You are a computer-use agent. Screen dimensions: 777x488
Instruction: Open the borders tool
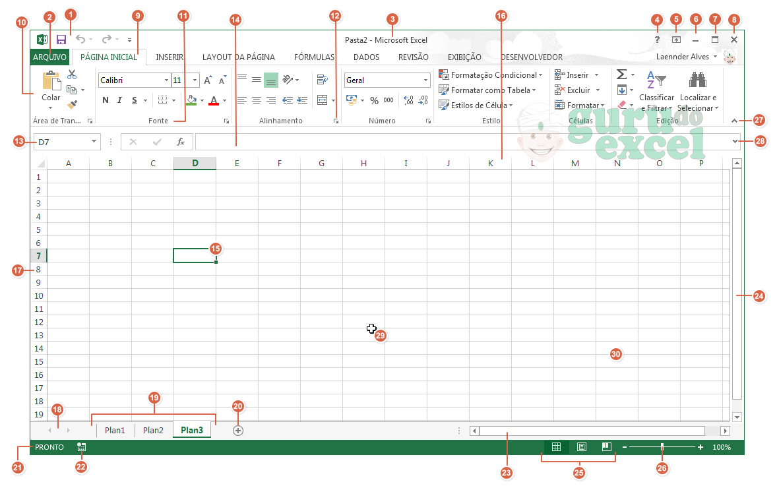[x=162, y=100]
